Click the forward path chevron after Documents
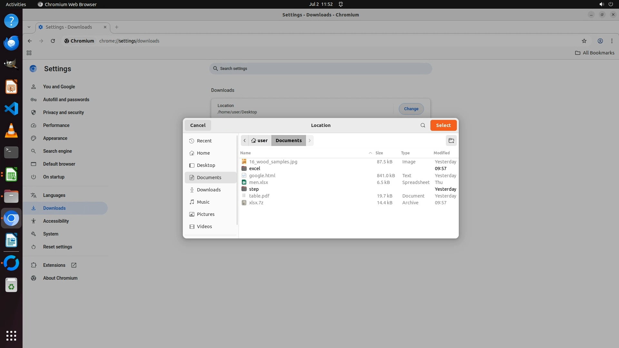The width and height of the screenshot is (619, 348). 309,140
